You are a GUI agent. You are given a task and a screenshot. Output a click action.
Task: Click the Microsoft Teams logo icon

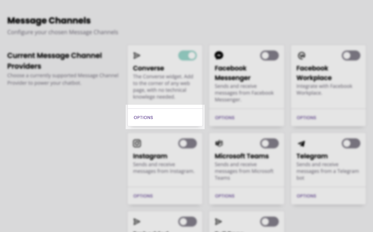pos(219,143)
